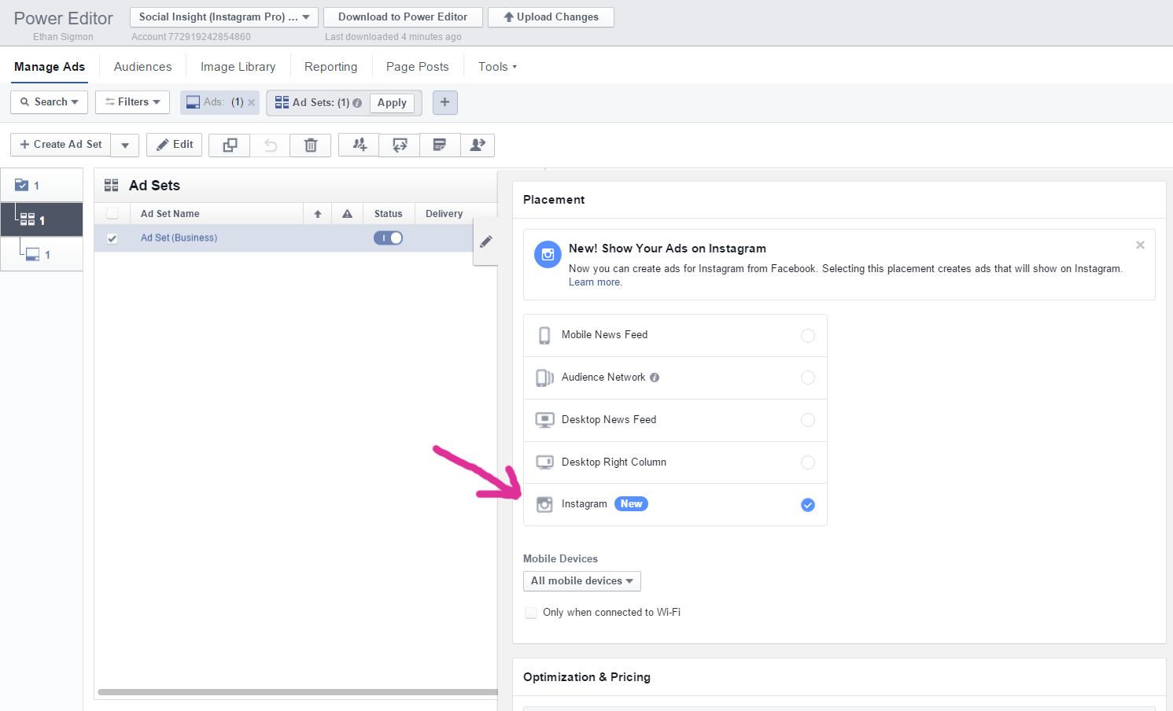Click the Edit button

pos(175,145)
